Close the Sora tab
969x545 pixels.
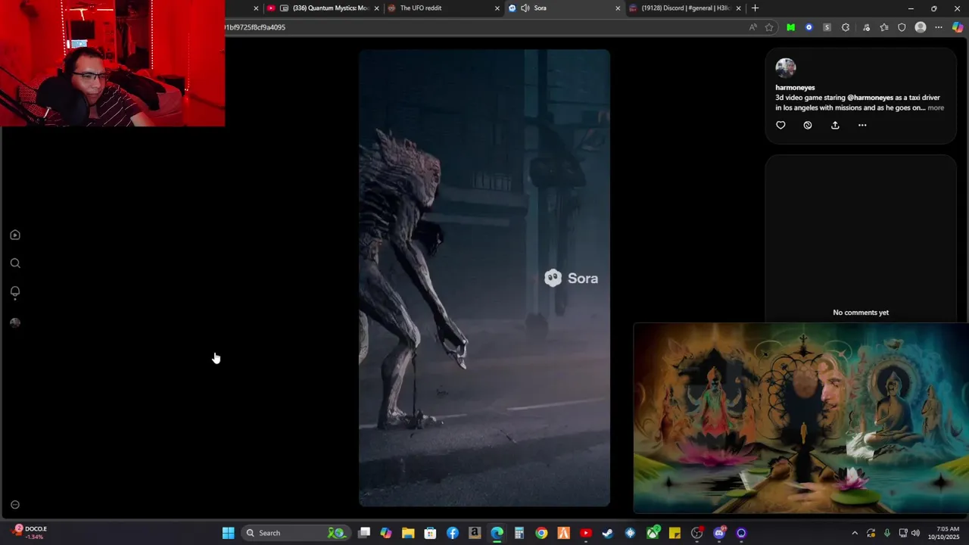618,8
